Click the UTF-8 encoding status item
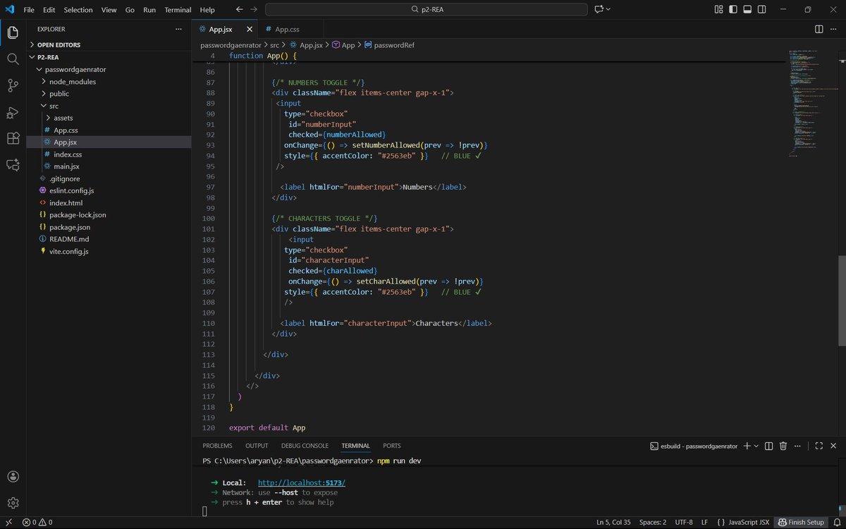The height and width of the screenshot is (529, 846). [684, 523]
